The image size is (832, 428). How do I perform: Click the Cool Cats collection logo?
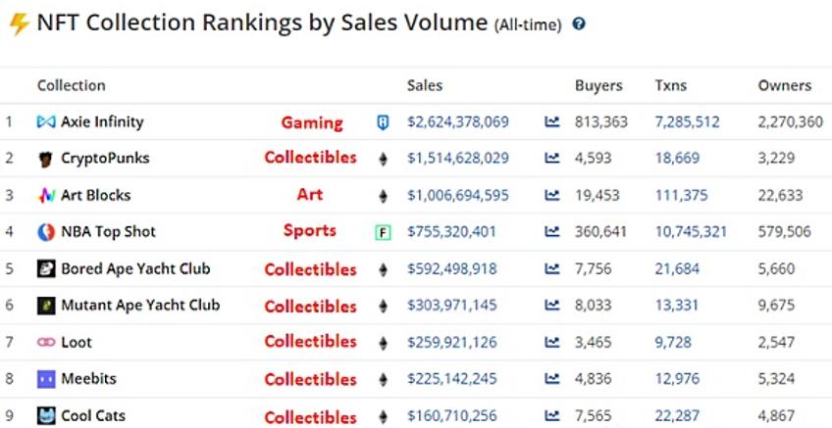click(46, 416)
